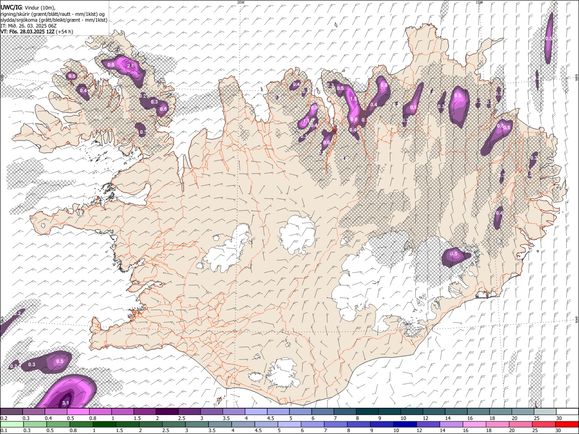Click the violet 12 swatch in lower legend
This screenshot has height=434, width=579.
pos(428,424)
